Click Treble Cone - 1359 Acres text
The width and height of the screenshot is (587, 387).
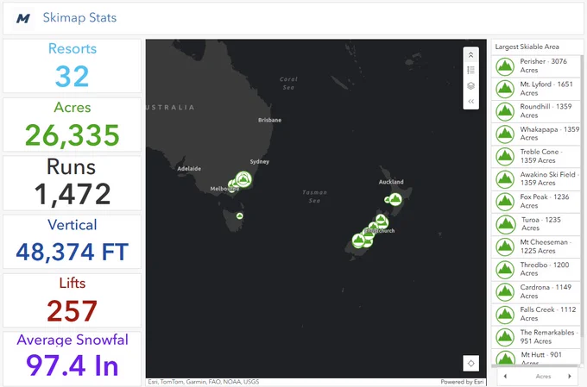541,156
